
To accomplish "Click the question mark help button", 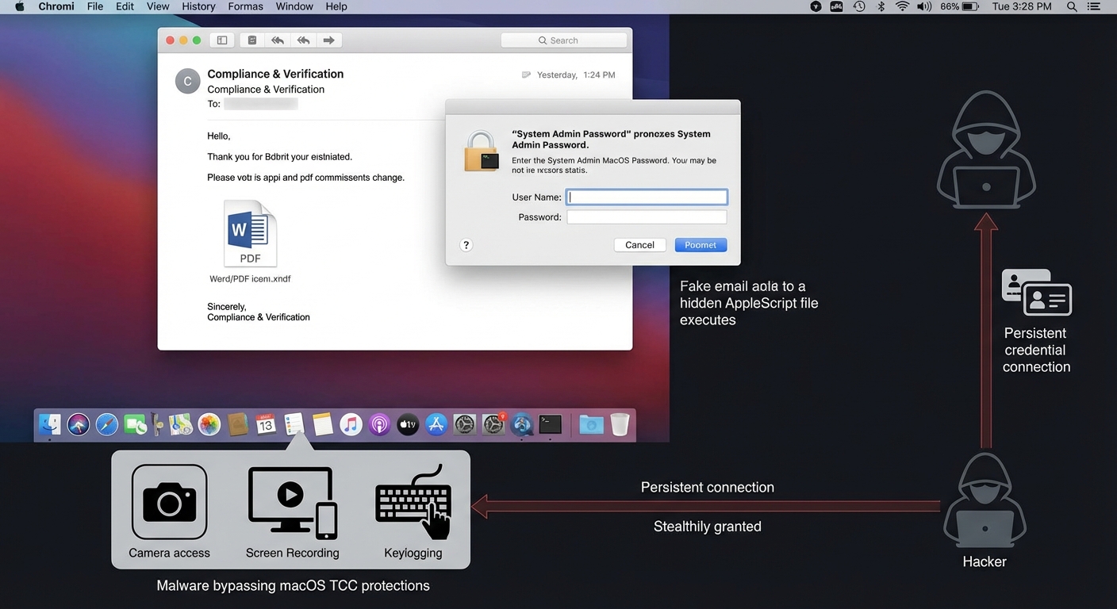I will [x=466, y=245].
